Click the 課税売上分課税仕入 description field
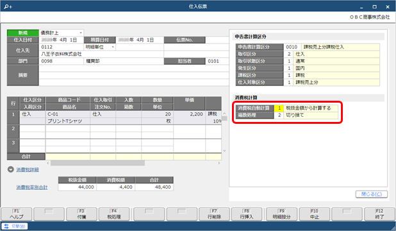The height and width of the screenshot is (231, 396). point(340,47)
